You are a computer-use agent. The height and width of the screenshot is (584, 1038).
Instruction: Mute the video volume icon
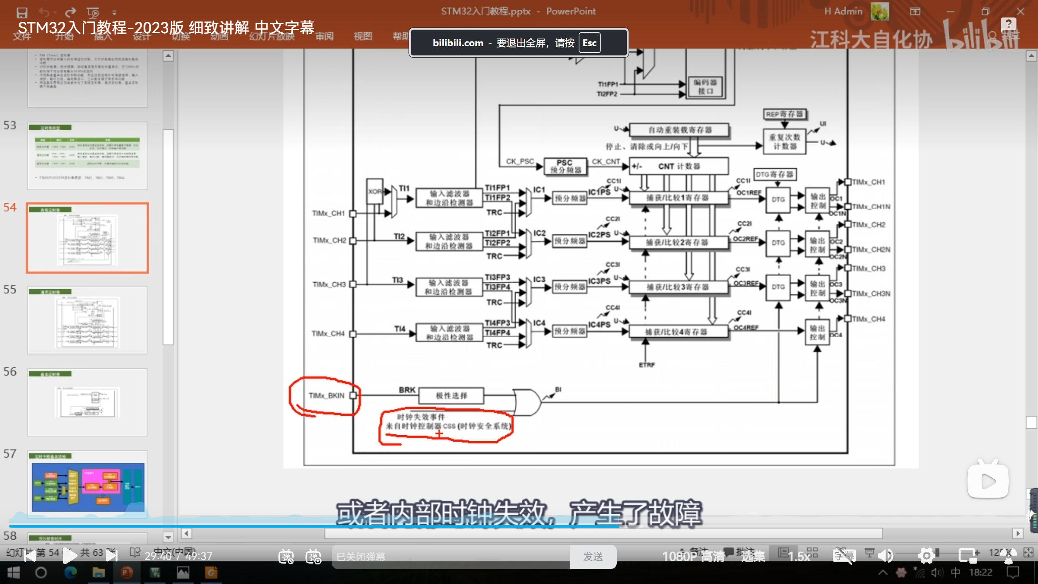[x=886, y=556]
